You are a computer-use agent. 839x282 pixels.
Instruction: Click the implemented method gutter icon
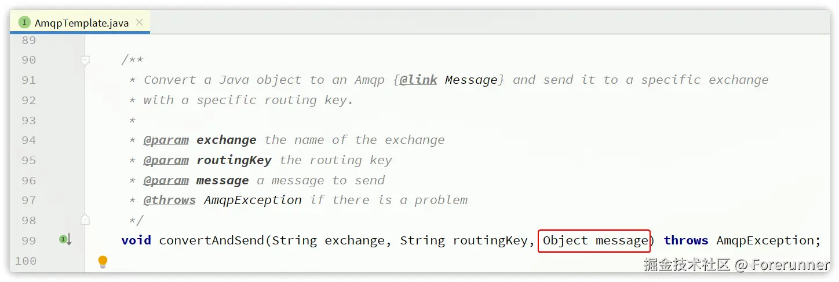(65, 239)
